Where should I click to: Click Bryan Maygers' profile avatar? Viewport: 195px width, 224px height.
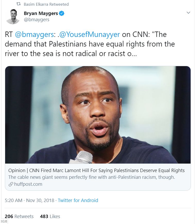click(13, 16)
